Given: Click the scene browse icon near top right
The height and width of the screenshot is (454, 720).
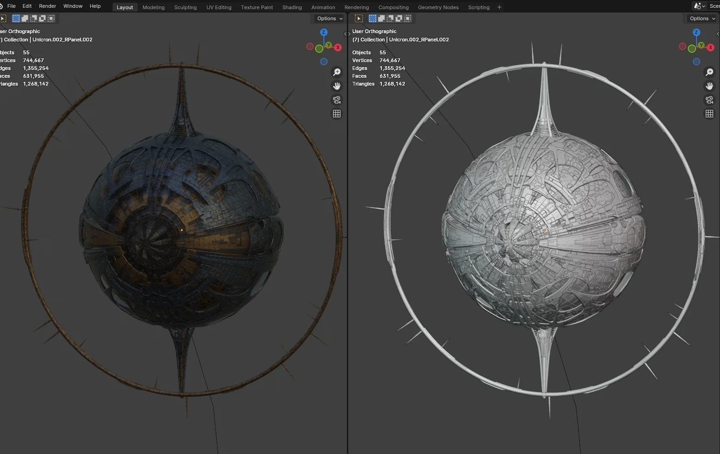Looking at the screenshot, I should click(x=698, y=6).
